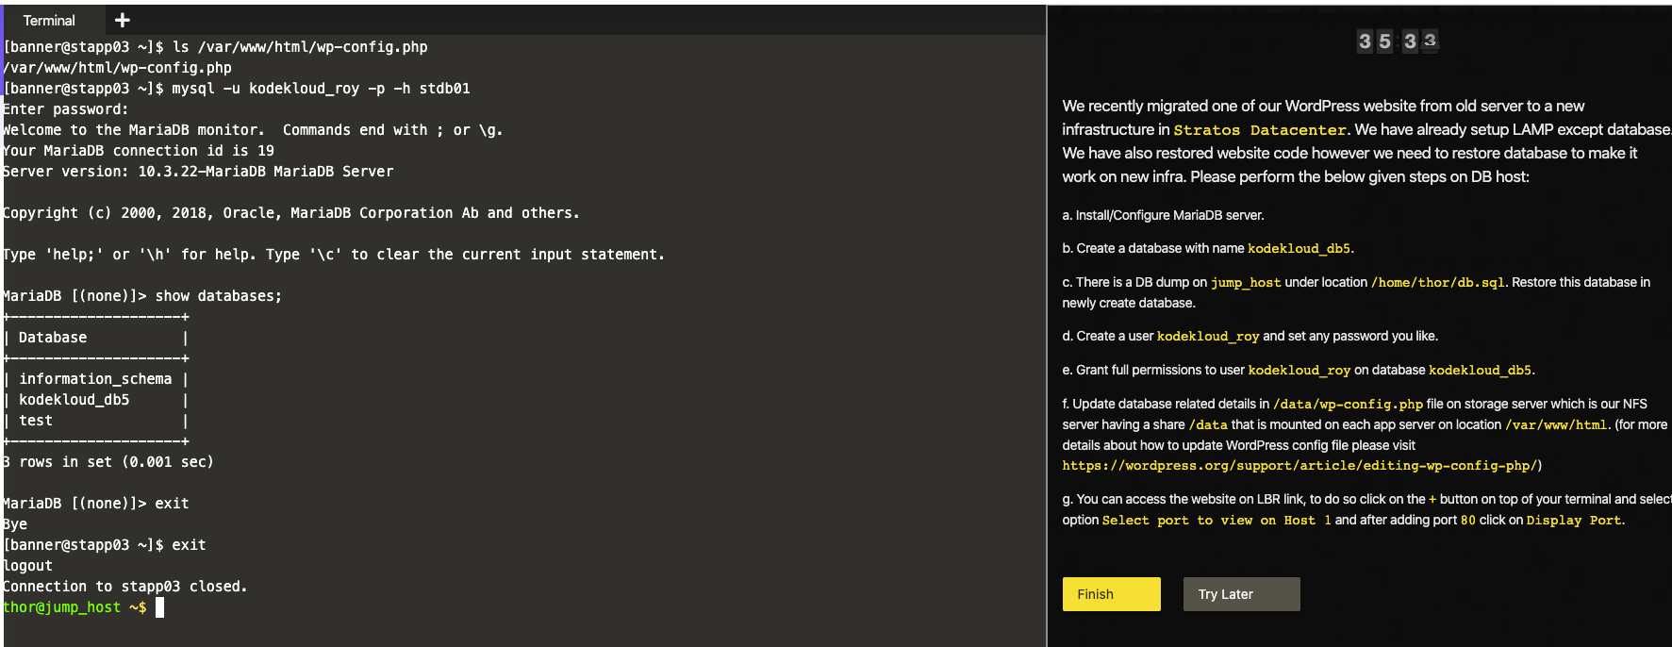The height and width of the screenshot is (647, 1672).
Task: Click the countdown timer digits
Action: coord(1398,41)
